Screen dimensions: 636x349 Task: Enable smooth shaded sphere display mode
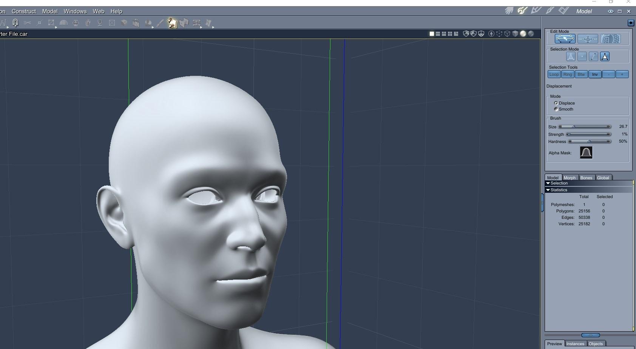(x=523, y=34)
